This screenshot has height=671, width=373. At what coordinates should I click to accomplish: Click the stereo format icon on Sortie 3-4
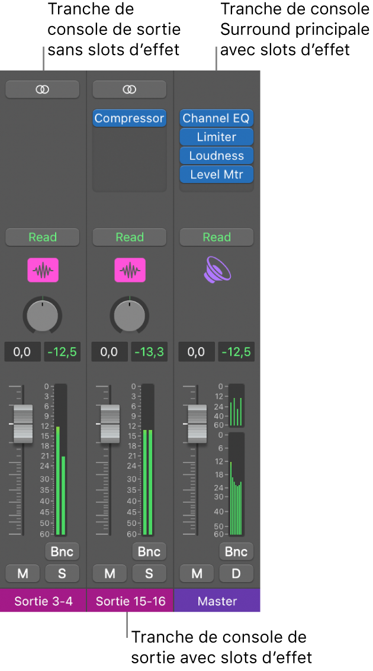tap(42, 89)
